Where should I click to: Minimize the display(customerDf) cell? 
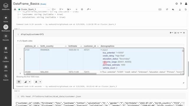[181, 33]
